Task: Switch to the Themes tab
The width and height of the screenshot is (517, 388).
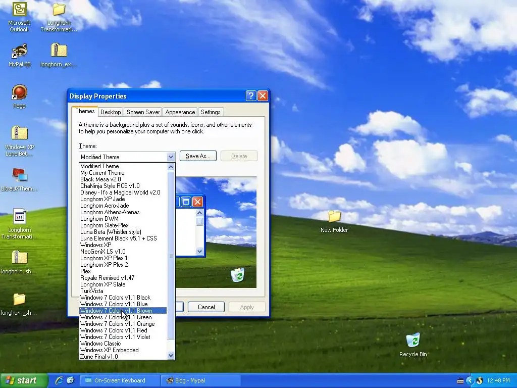Action: pos(85,111)
